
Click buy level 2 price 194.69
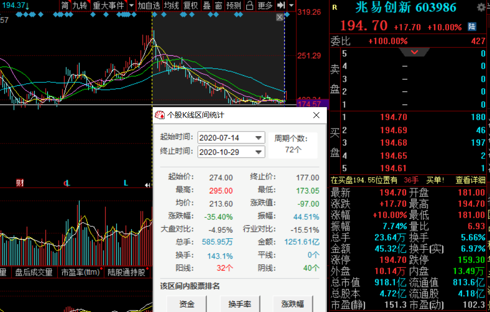point(393,130)
